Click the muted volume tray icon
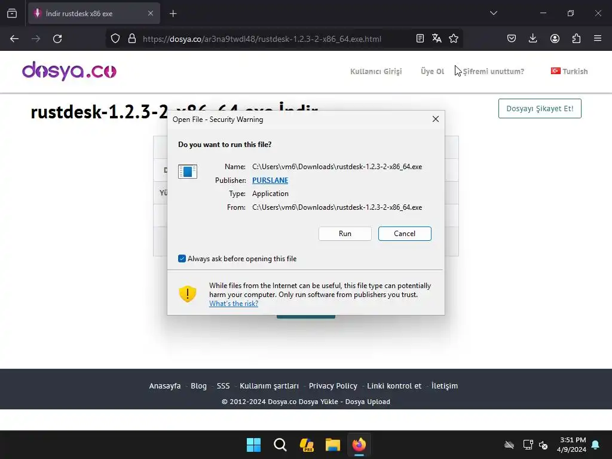 (x=543, y=445)
